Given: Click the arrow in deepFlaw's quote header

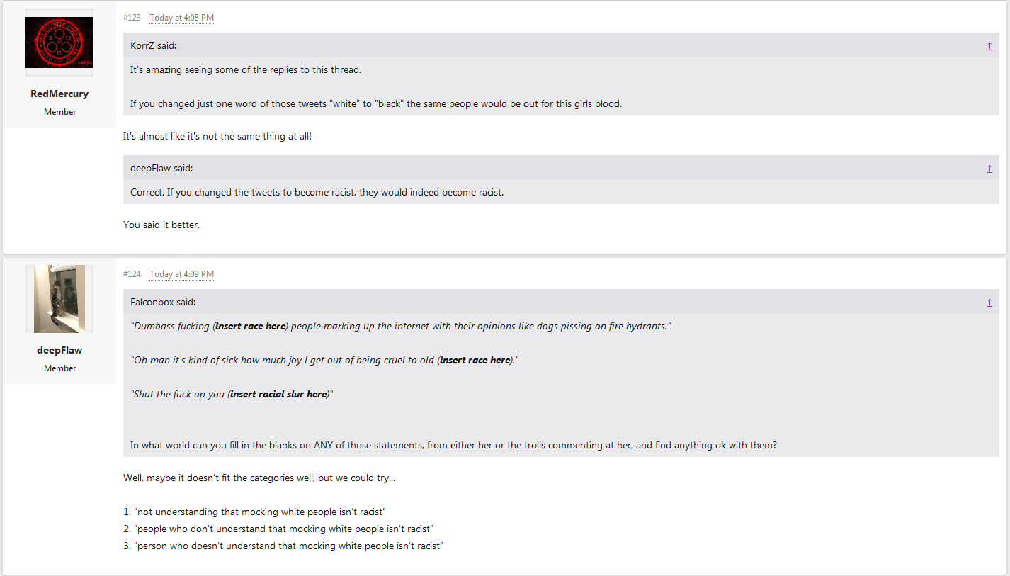Looking at the screenshot, I should coord(989,169).
